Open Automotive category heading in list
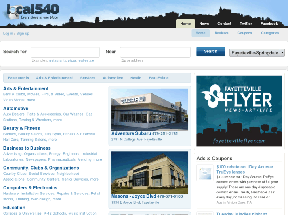This screenshot has width=288, height=215. click(x=15, y=108)
